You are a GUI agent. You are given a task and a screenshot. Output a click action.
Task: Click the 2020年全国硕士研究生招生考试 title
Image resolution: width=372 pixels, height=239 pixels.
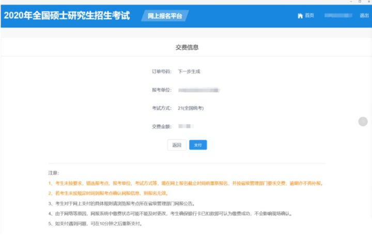click(67, 16)
